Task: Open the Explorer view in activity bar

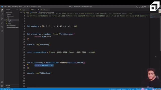Action: (x=2, y=10)
